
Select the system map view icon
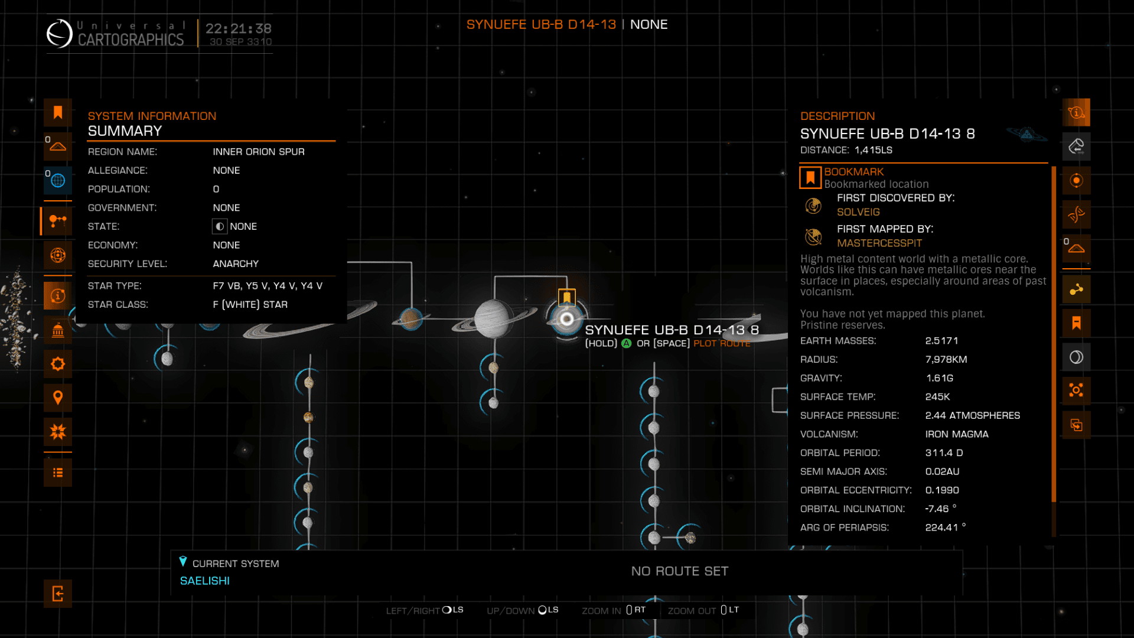(58, 222)
